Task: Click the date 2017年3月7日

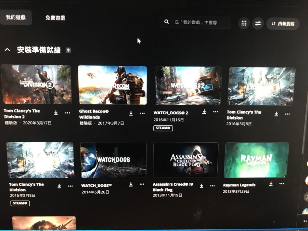Action: pos(111,123)
